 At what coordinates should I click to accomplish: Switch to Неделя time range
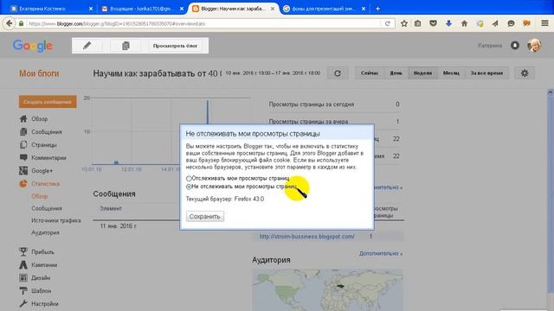tap(422, 73)
